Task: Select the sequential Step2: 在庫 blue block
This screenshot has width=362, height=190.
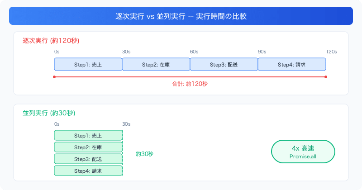Action: point(156,64)
